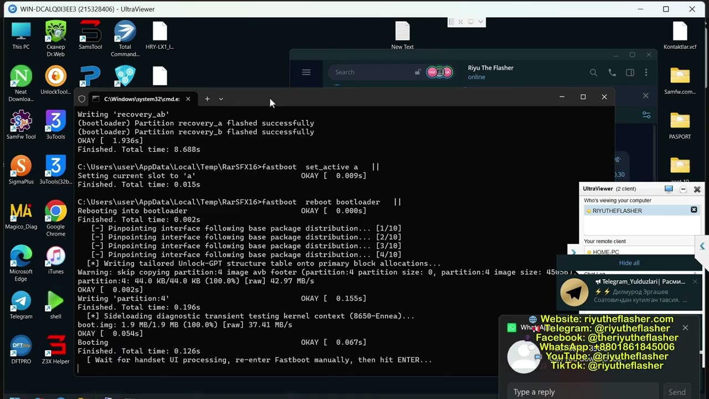The width and height of the screenshot is (709, 399).
Task: Toggle the lock icon in Telegram search
Action: pyautogui.click(x=418, y=72)
